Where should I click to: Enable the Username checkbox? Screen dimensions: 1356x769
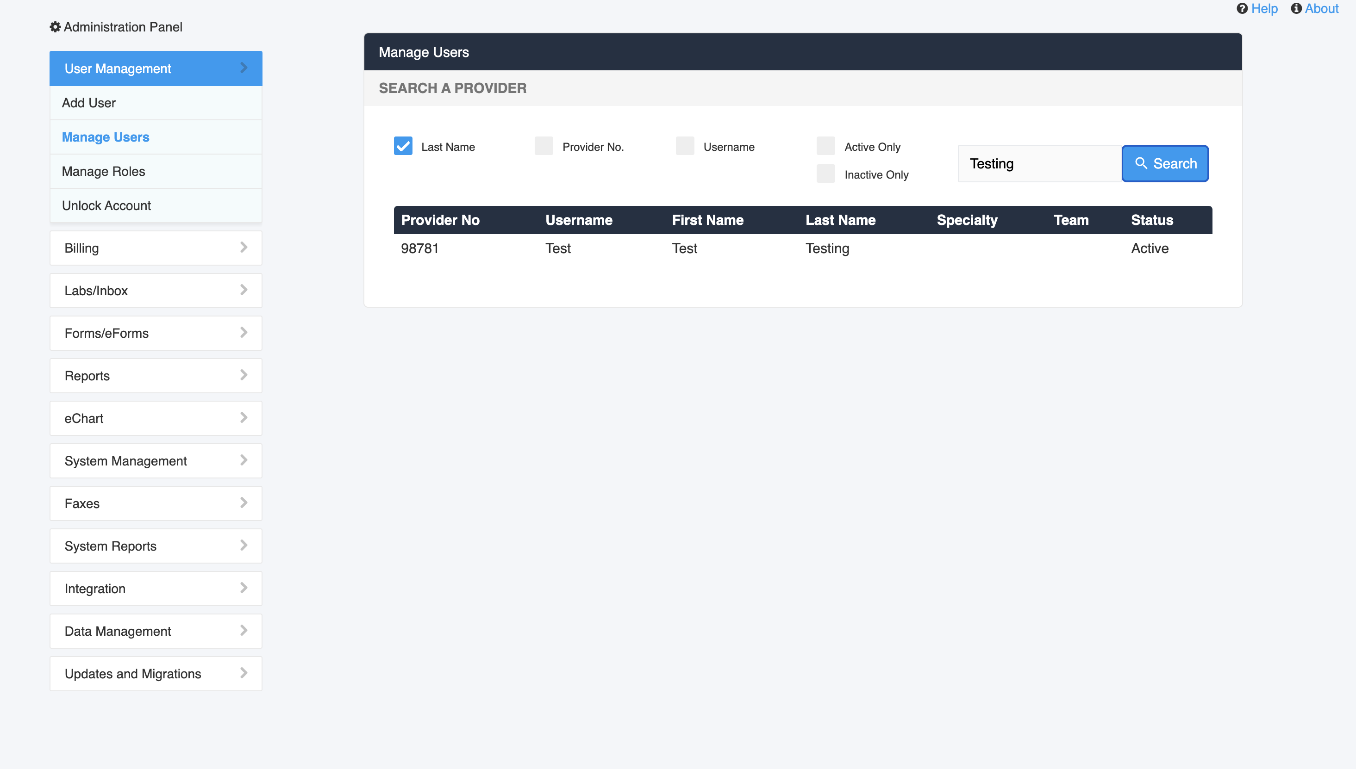coord(685,146)
